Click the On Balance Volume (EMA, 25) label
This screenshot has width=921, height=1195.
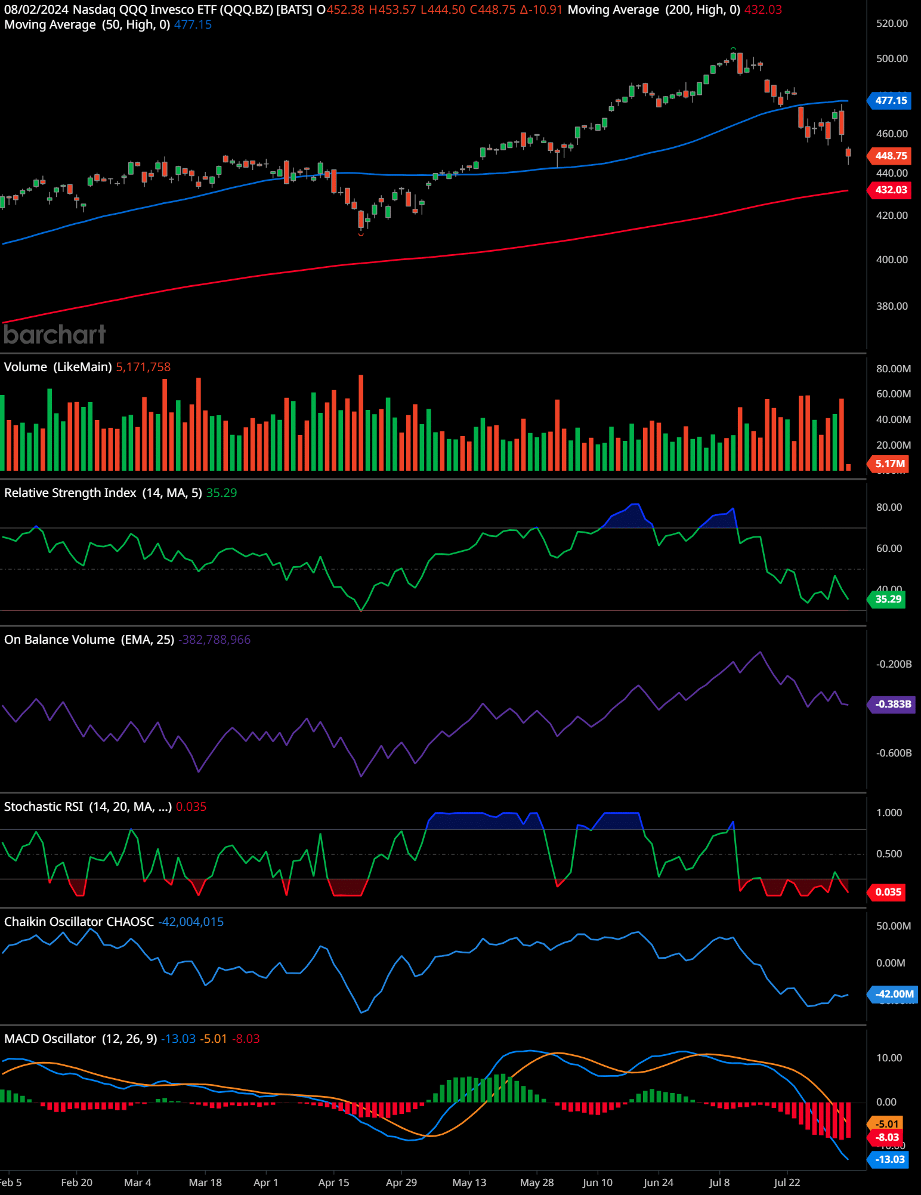[89, 640]
